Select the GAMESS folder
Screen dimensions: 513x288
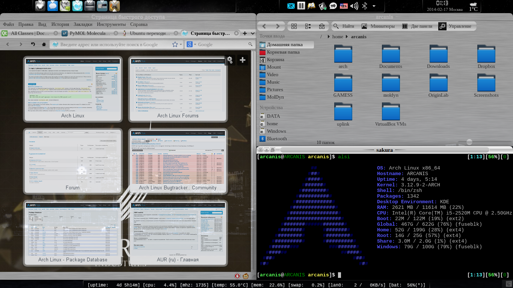(x=343, y=86)
